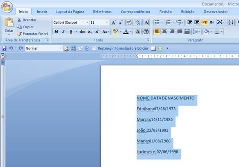Open the Área de Transferência dialog launcher
Image resolution: width=239 pixels, height=167 pixels.
(x=47, y=40)
